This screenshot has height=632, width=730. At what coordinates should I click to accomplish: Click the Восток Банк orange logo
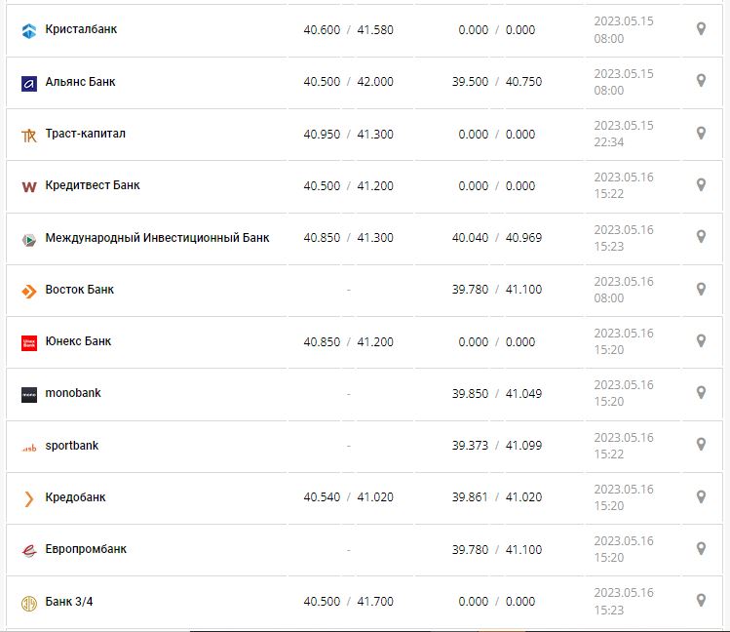[28, 291]
